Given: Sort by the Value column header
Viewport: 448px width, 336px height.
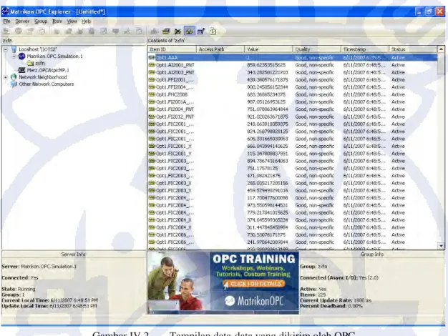Looking at the screenshot, I should tap(268, 49).
